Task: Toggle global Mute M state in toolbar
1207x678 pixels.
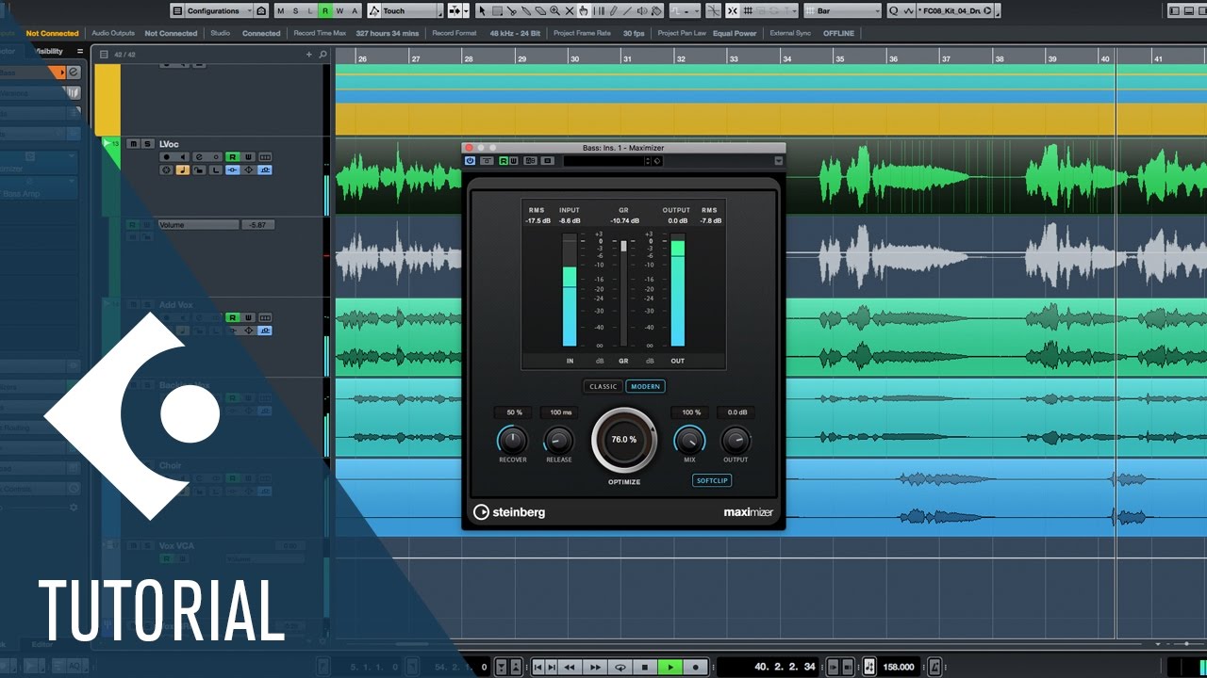Action: [x=281, y=10]
